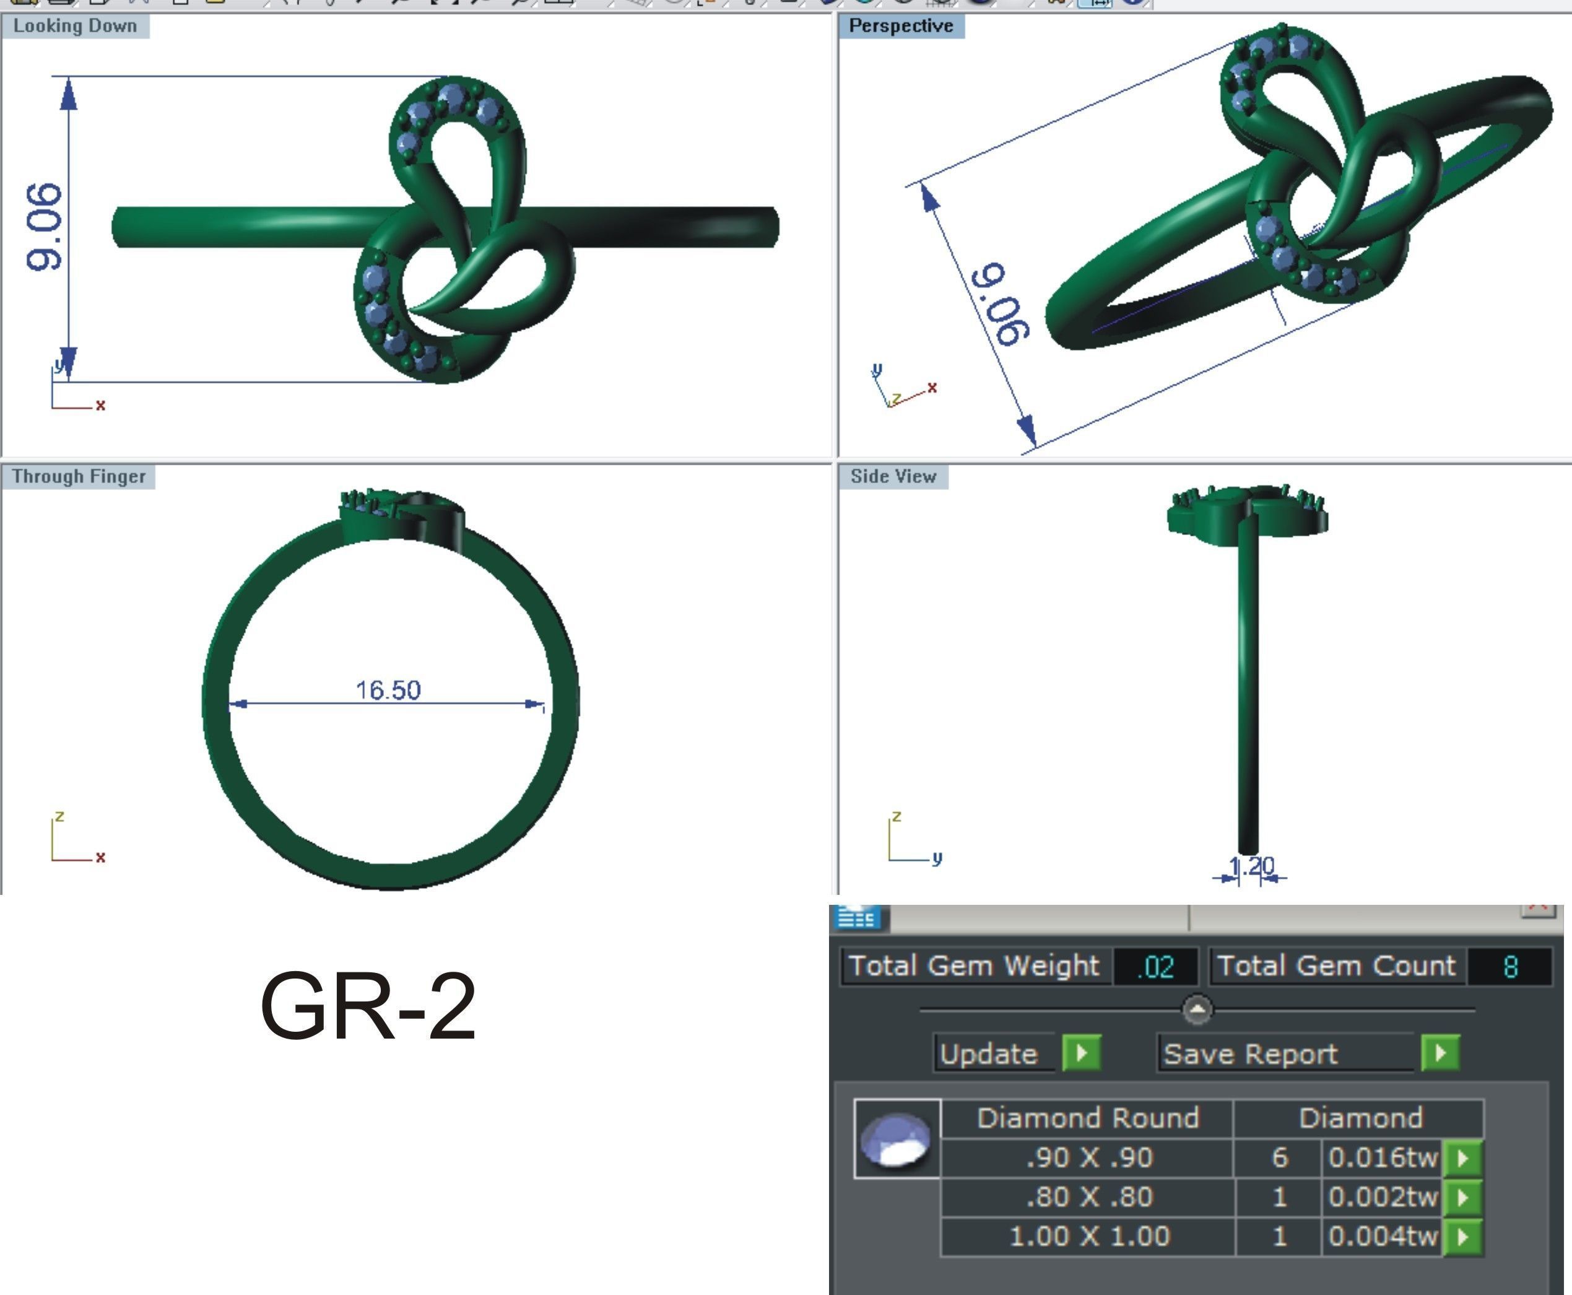Viewport: 1572px width, 1295px height.
Task: Run the Update green arrow
Action: click(x=1081, y=1053)
